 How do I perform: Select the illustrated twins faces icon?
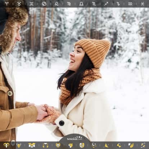[x=32, y=145]
